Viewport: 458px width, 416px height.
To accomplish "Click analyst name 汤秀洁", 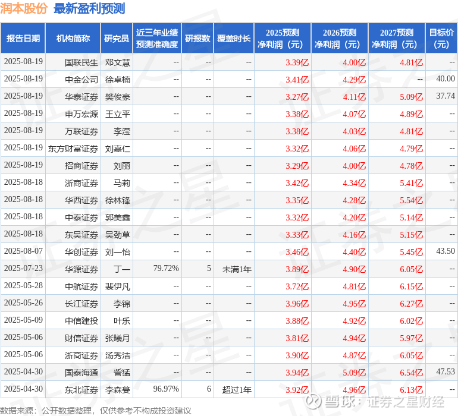I will [x=117, y=355].
